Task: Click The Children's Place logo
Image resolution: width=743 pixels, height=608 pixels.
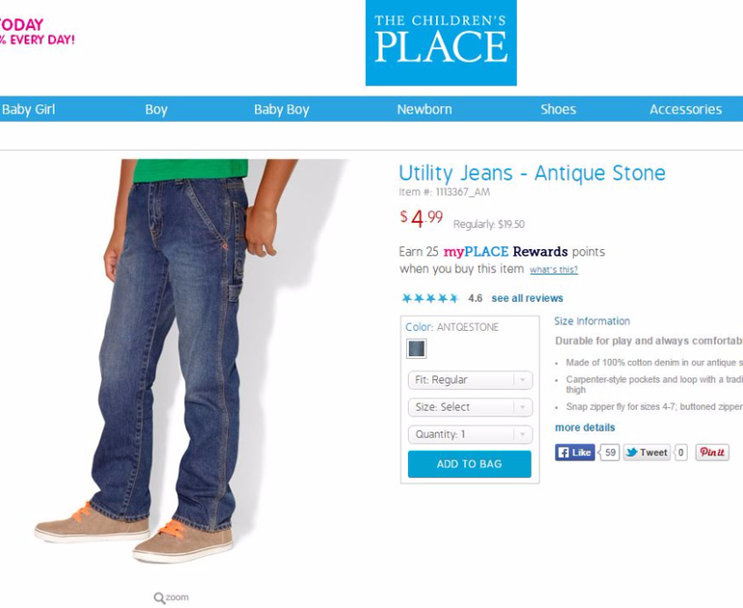Action: coord(441,42)
